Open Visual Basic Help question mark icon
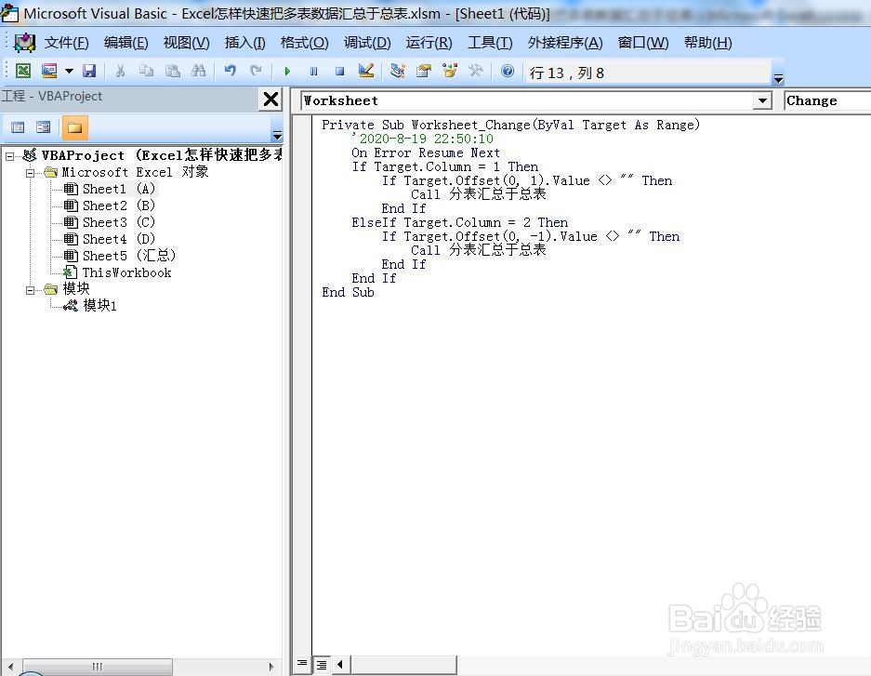 [508, 71]
